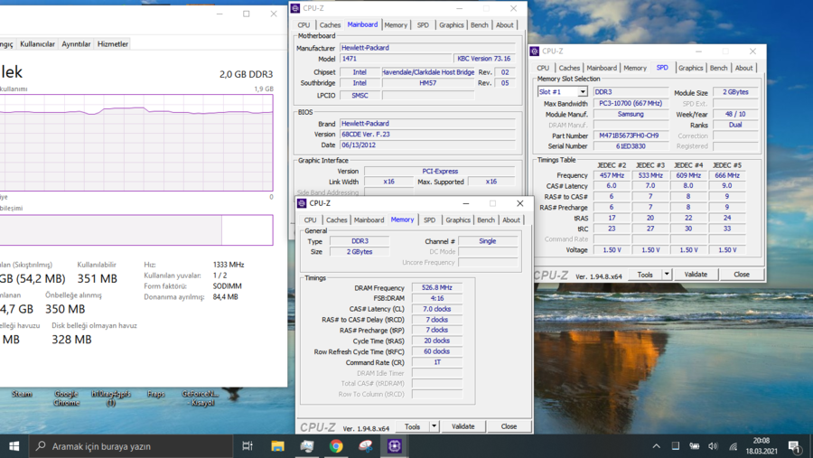Click the Close button in SPD window footer
The height and width of the screenshot is (458, 813).
(742, 275)
